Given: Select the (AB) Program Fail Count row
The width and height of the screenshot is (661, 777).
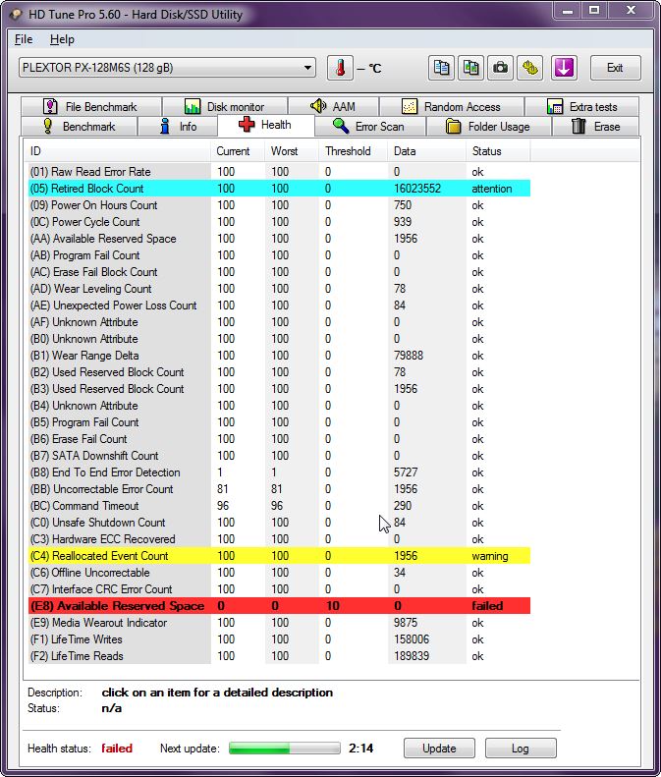Looking at the screenshot, I should pyautogui.click(x=280, y=255).
